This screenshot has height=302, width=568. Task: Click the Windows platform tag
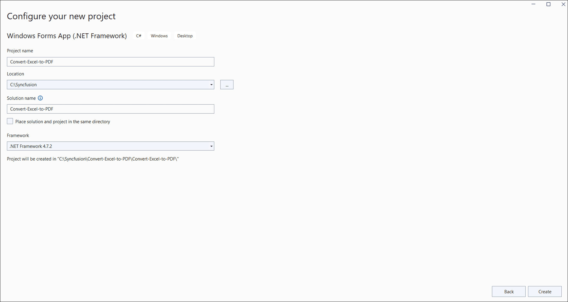coord(159,36)
